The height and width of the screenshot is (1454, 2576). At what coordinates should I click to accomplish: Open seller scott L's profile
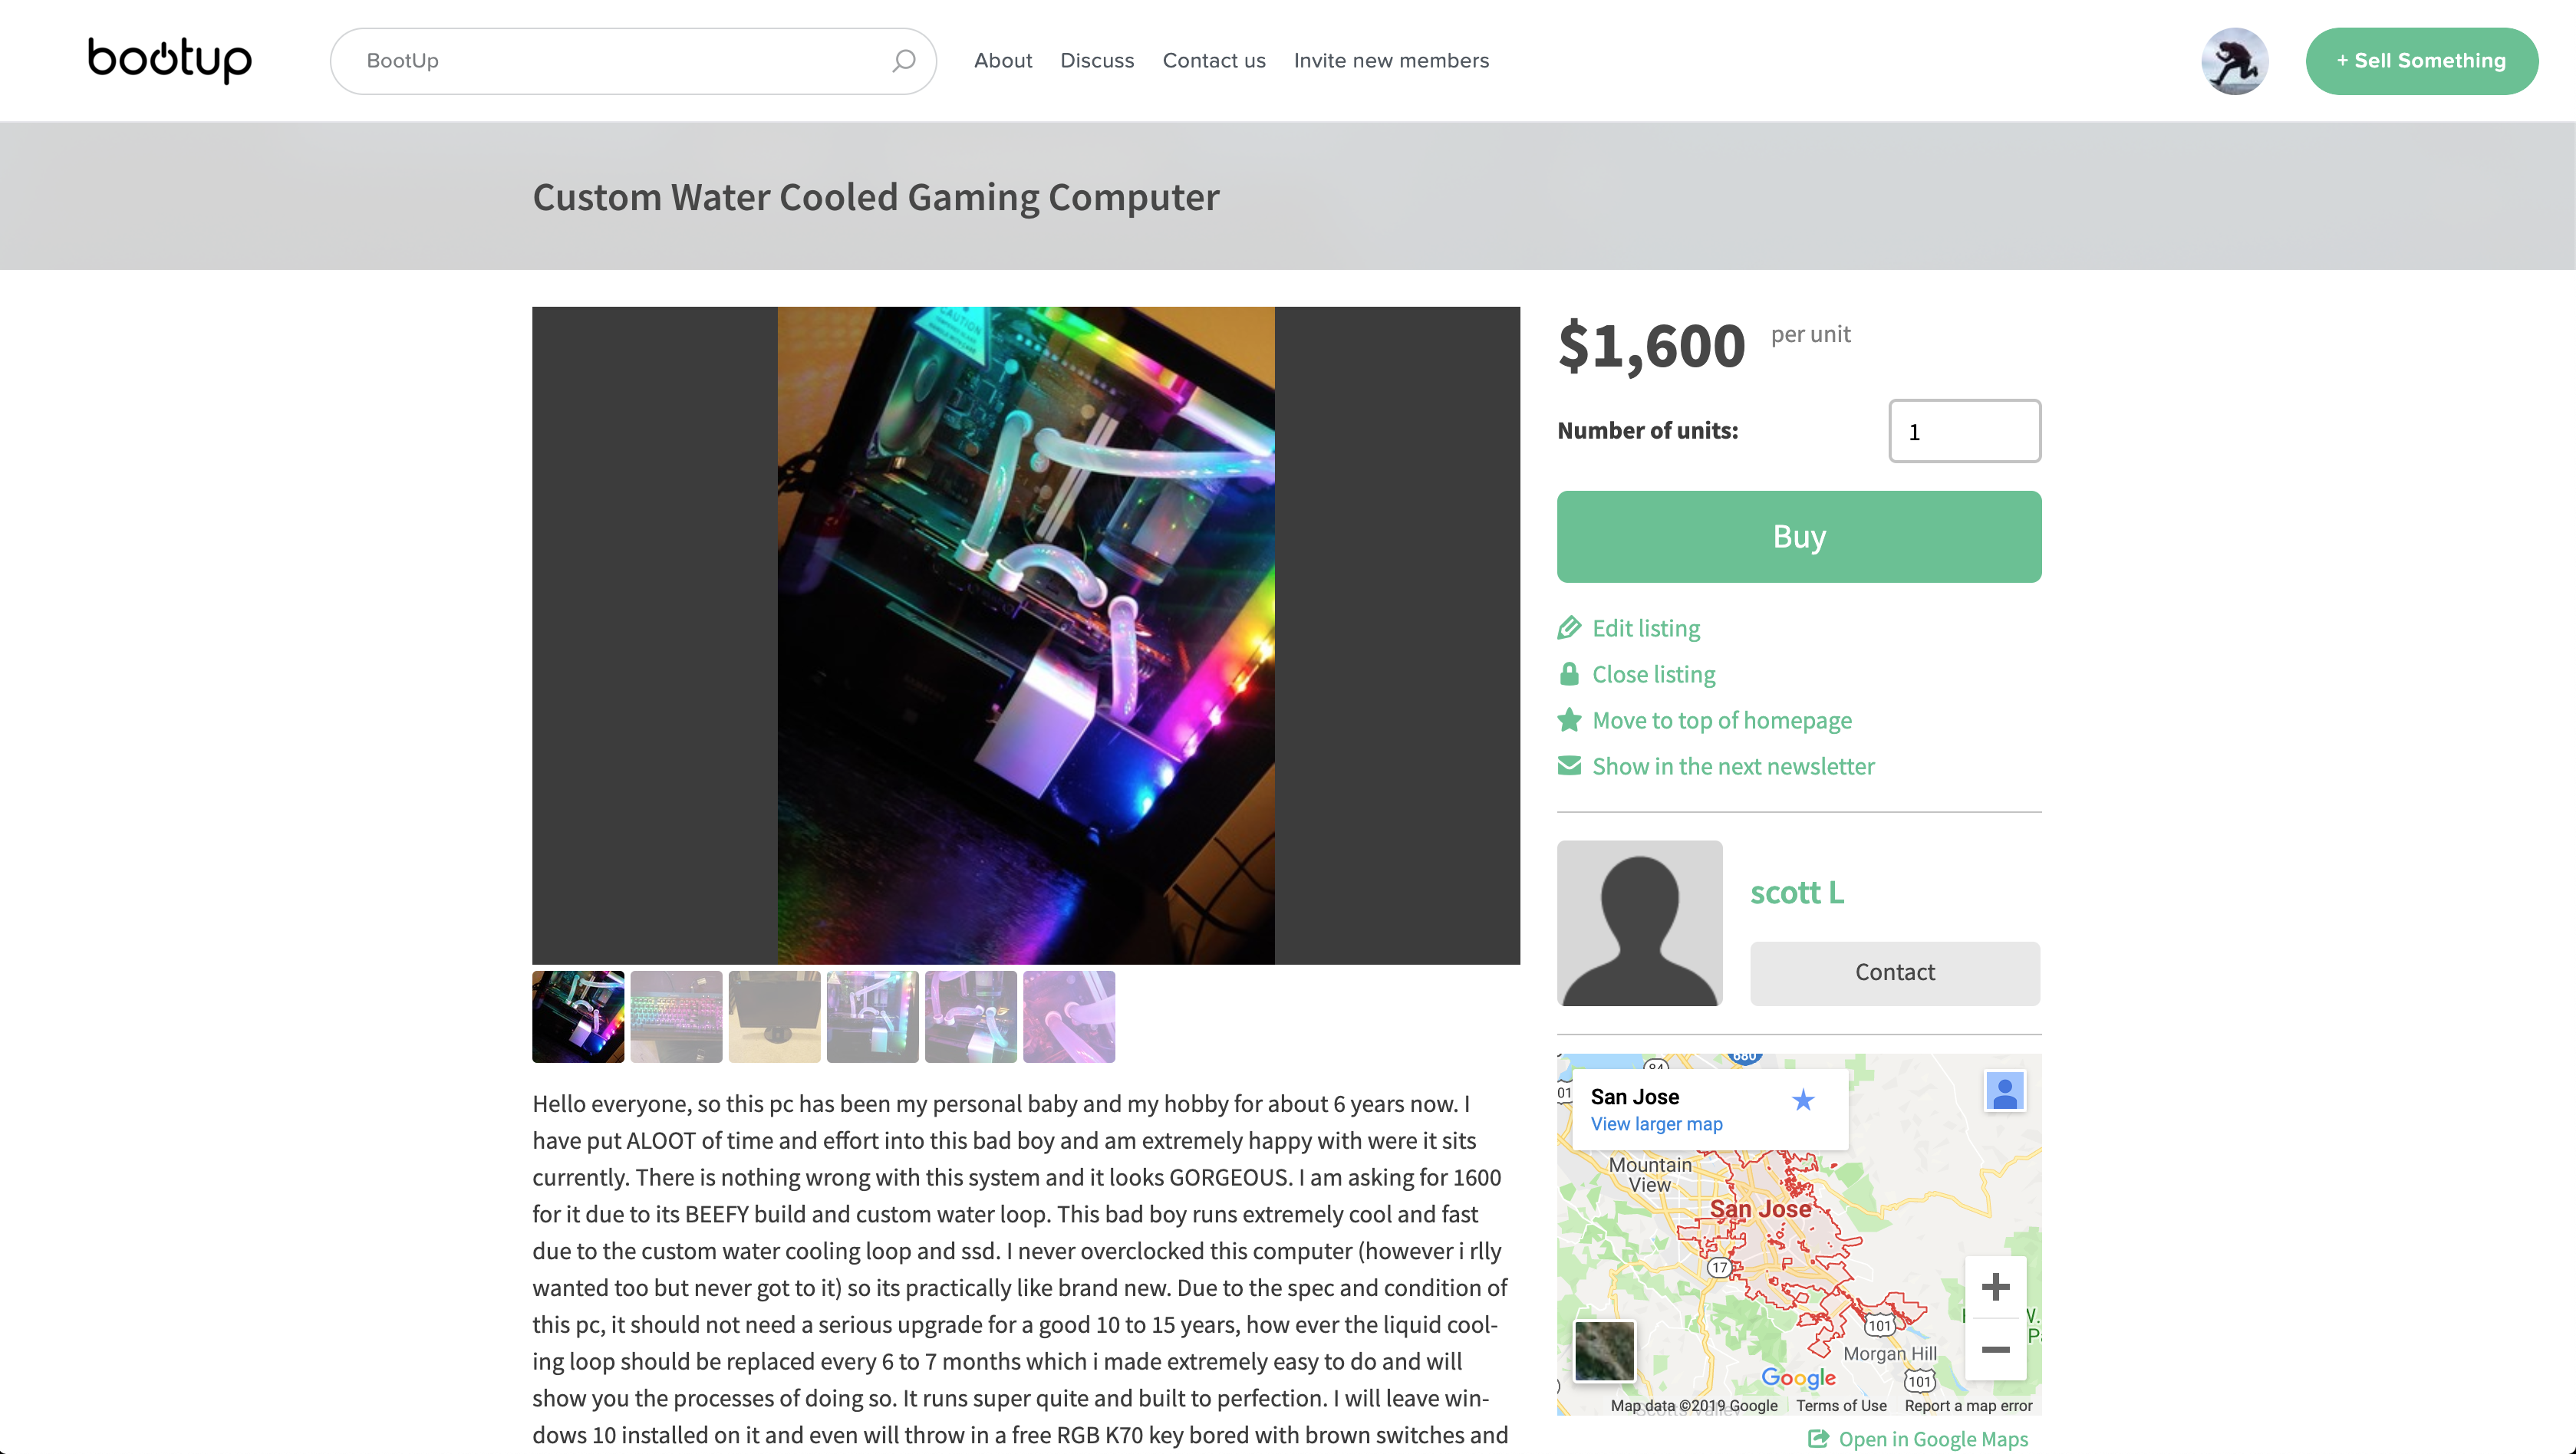click(1797, 892)
